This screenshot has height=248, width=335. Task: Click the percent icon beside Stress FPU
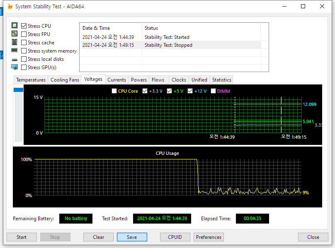[x=15, y=34]
